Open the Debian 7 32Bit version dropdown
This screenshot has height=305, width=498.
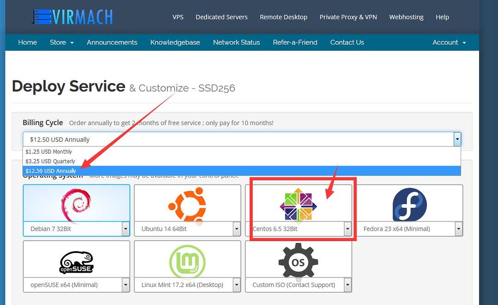(x=126, y=229)
